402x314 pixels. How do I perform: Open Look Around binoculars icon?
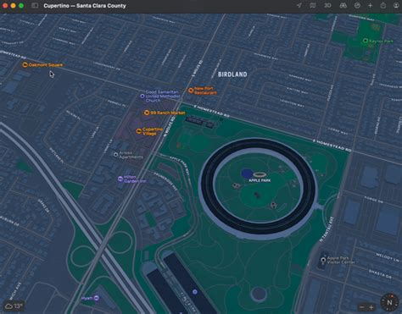(x=343, y=6)
